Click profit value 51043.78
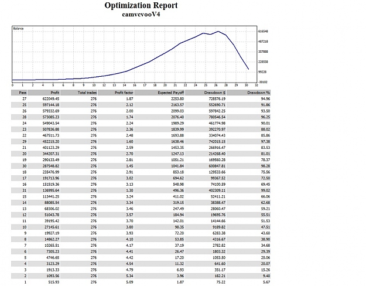Viewport: 366px width, 286px height. [52, 215]
